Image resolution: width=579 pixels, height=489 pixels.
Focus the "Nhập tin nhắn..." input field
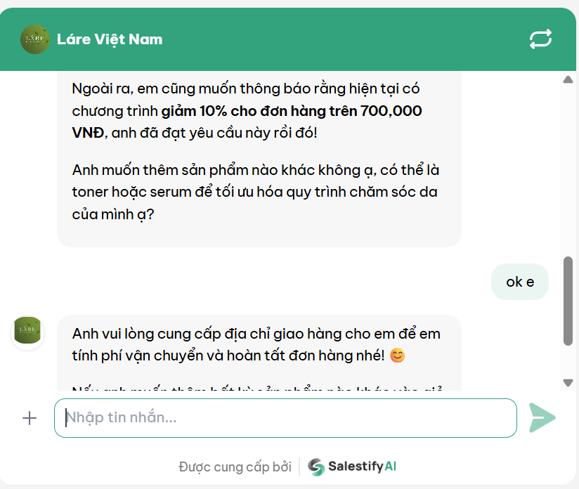click(285, 418)
